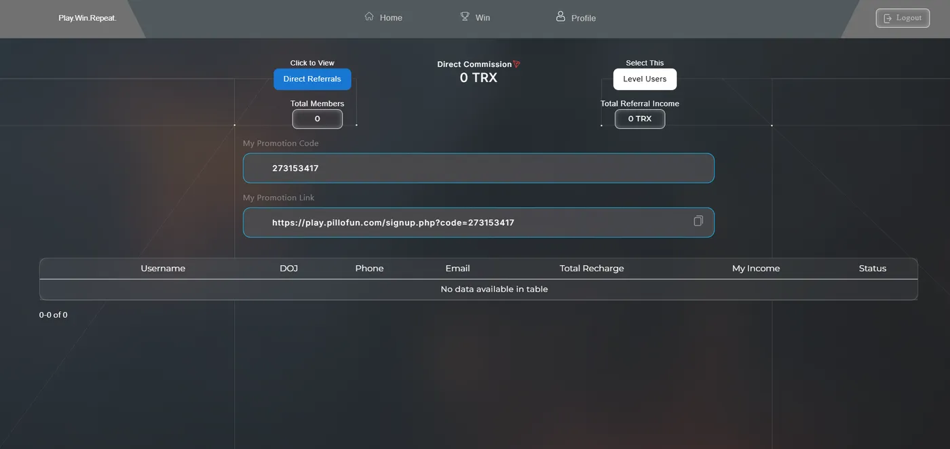View Direct Referrals
Image resolution: width=950 pixels, height=449 pixels.
click(x=312, y=79)
